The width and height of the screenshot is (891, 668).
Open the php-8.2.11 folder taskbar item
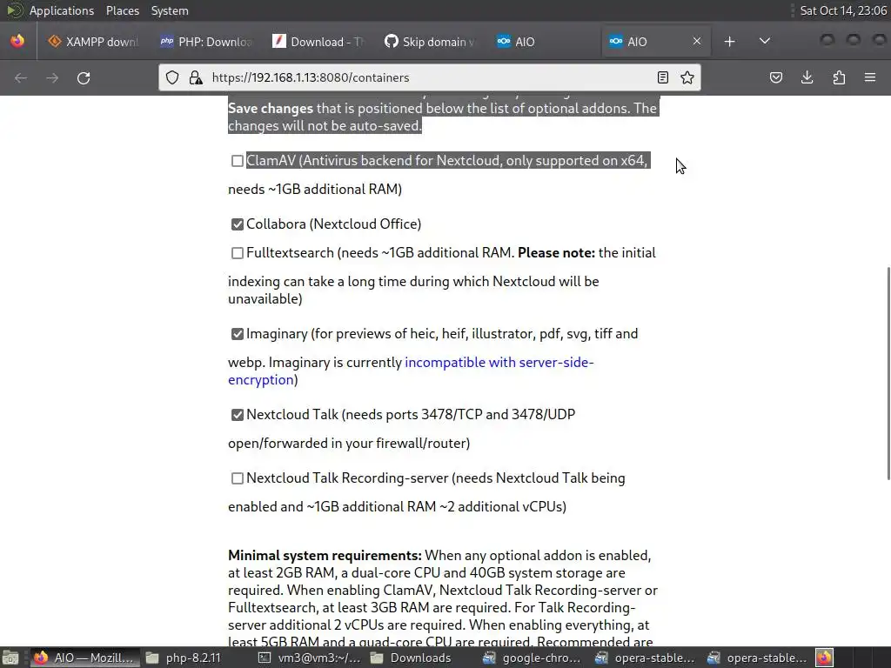click(x=184, y=658)
